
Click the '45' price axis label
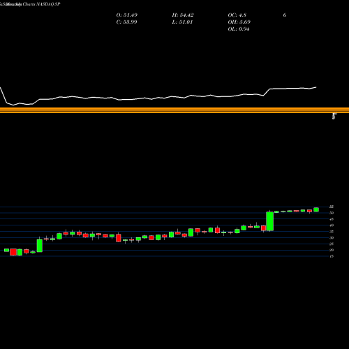pos(332,219)
